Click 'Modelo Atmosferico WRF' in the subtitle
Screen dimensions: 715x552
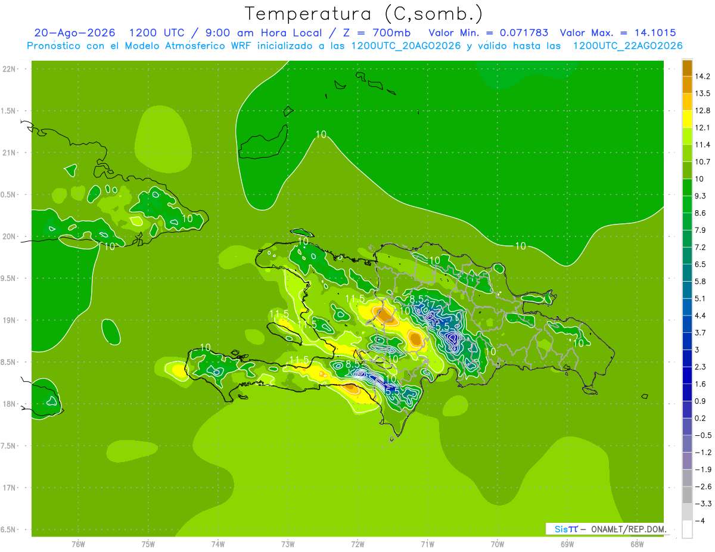click(189, 46)
